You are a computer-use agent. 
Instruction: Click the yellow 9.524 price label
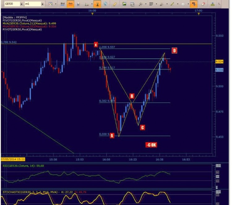pos(219,62)
